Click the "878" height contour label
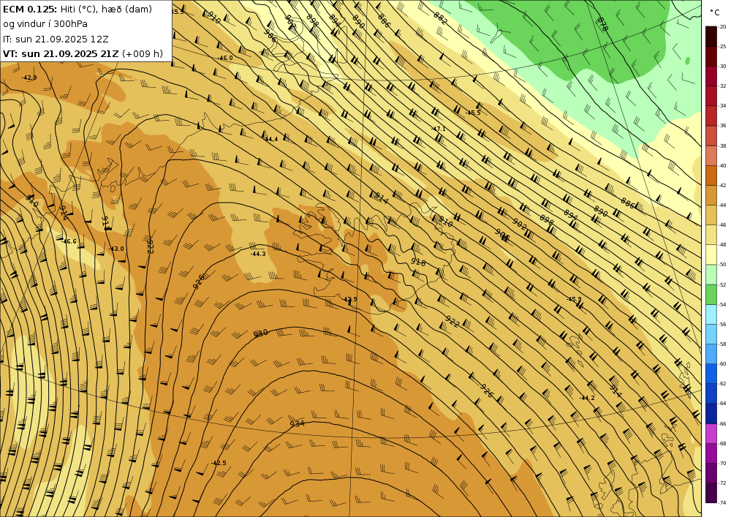Image resolution: width=731 pixels, height=517 pixels. pos(603,24)
